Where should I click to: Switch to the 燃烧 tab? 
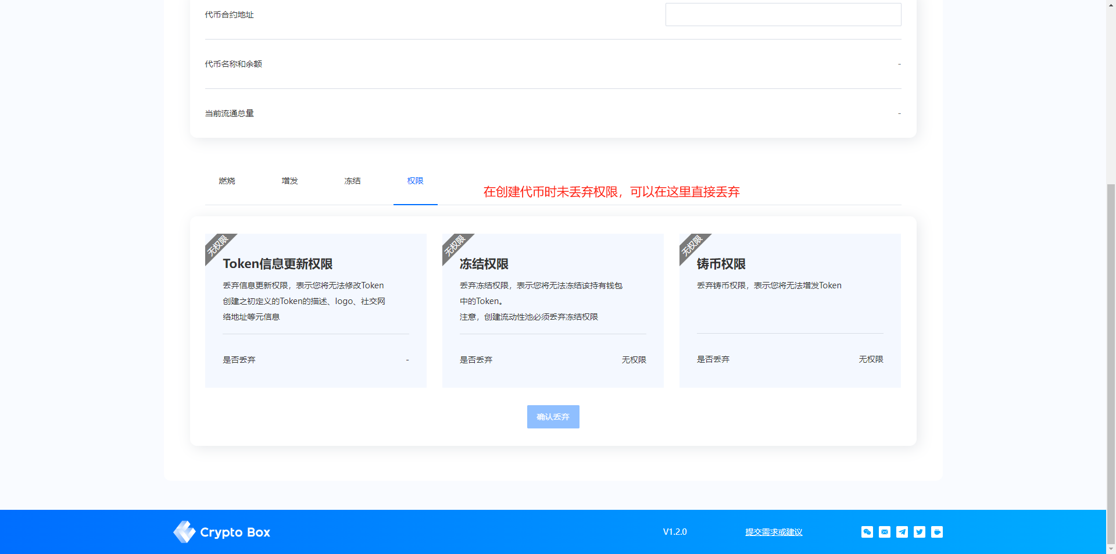(227, 181)
